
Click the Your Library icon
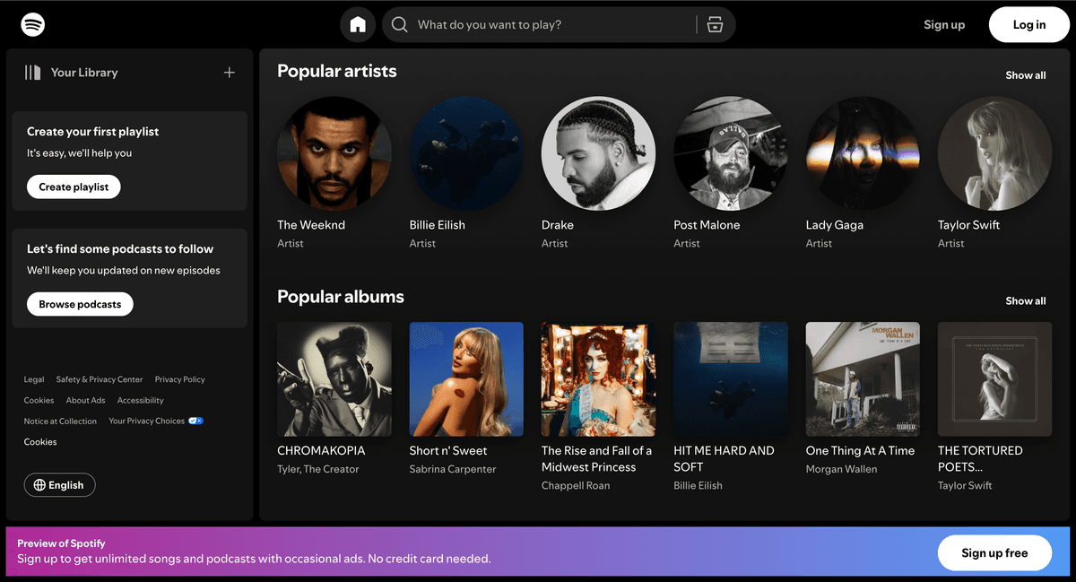[x=33, y=73]
